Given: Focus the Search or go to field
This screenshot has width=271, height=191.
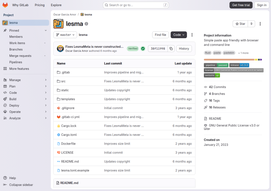Looking at the screenshot, I should 136,5.
